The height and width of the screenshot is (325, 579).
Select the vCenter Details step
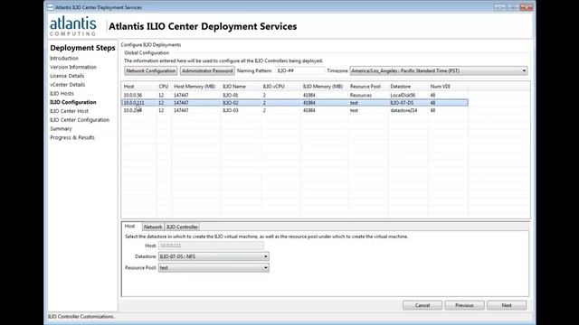tap(67, 85)
